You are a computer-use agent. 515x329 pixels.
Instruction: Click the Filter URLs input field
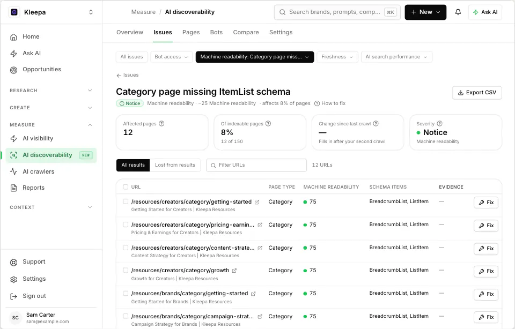pos(256,166)
